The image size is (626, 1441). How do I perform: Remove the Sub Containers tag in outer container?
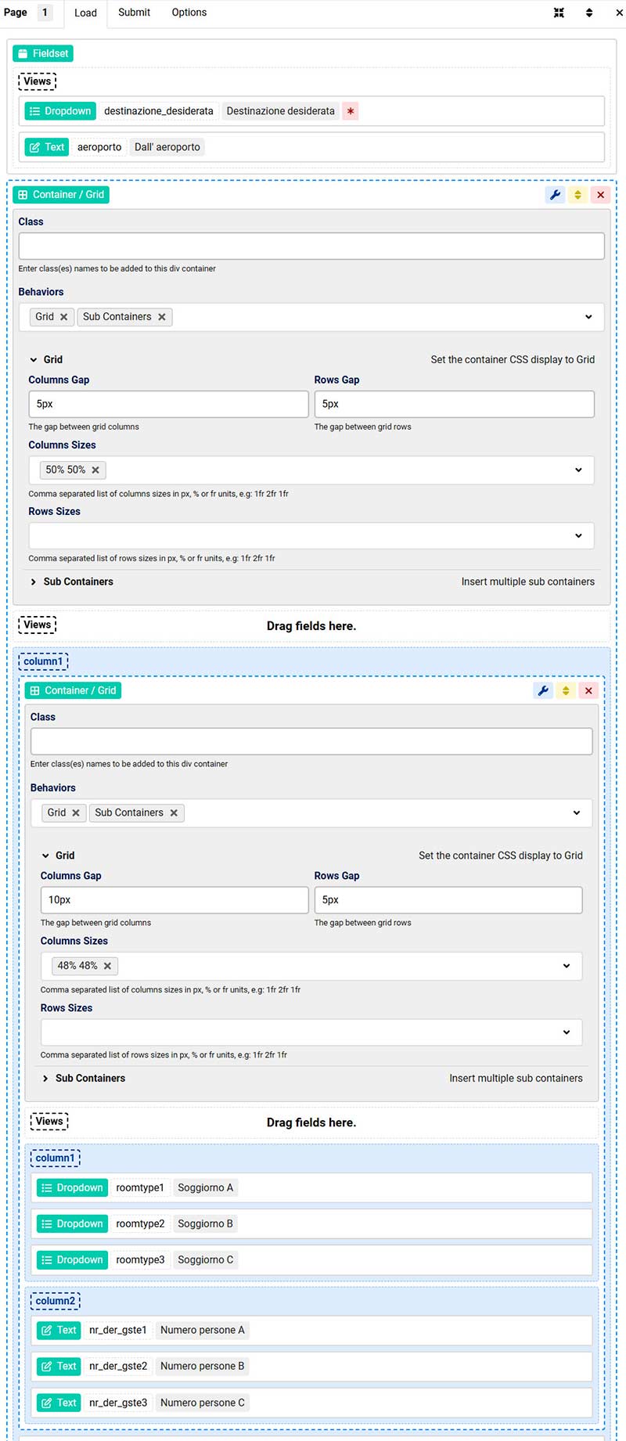point(162,317)
